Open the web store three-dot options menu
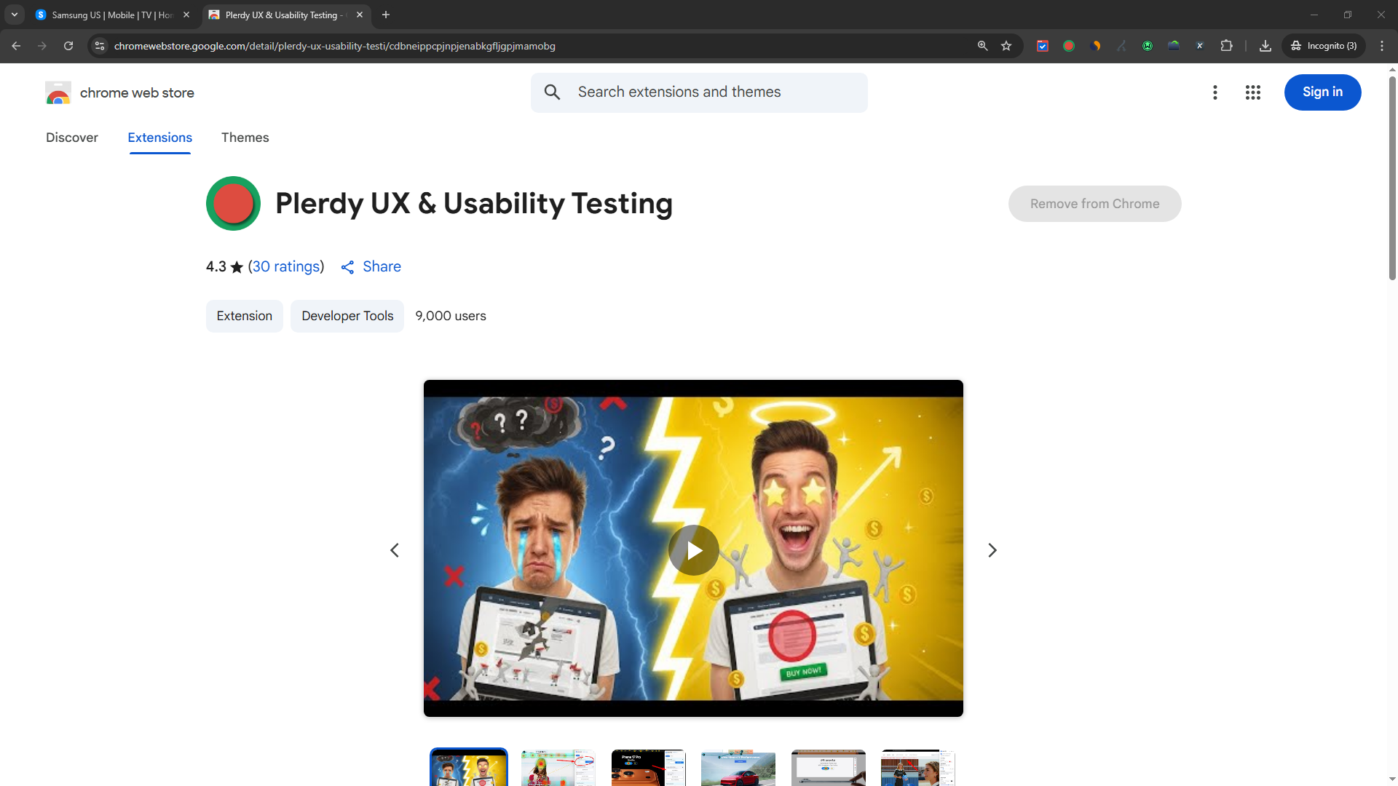1398x786 pixels. click(x=1215, y=92)
